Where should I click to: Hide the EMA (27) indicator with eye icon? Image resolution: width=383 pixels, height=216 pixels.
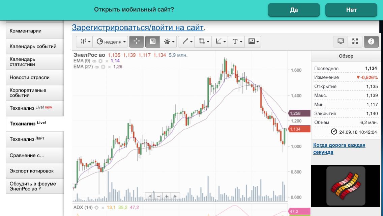[97, 67]
